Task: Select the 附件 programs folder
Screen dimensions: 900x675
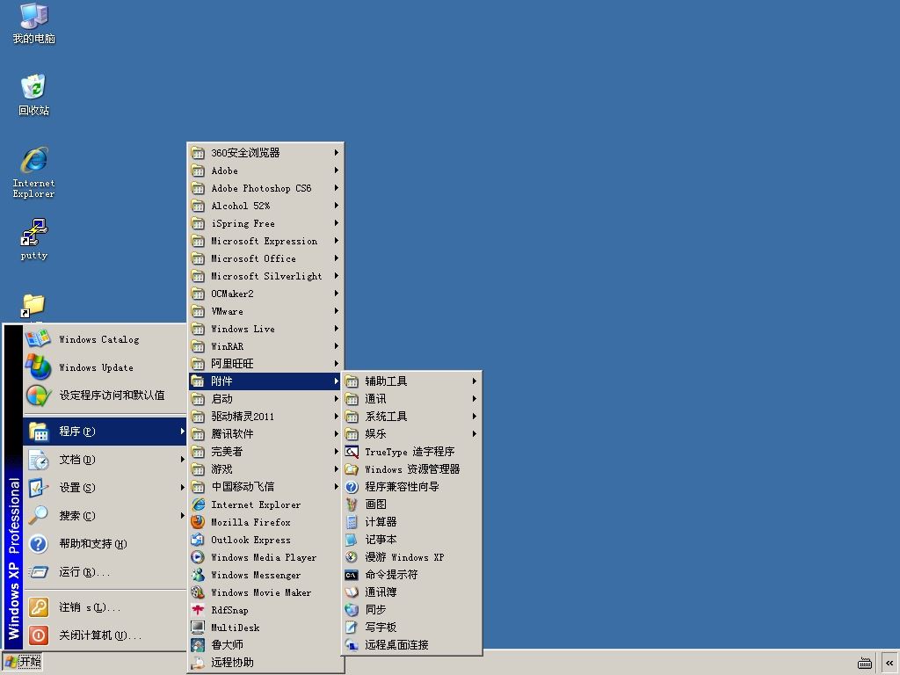Action: [265, 381]
